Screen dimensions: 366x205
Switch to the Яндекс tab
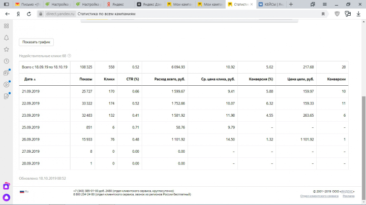[x=119, y=4]
